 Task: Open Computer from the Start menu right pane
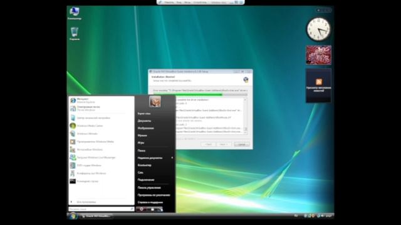pos(145,165)
